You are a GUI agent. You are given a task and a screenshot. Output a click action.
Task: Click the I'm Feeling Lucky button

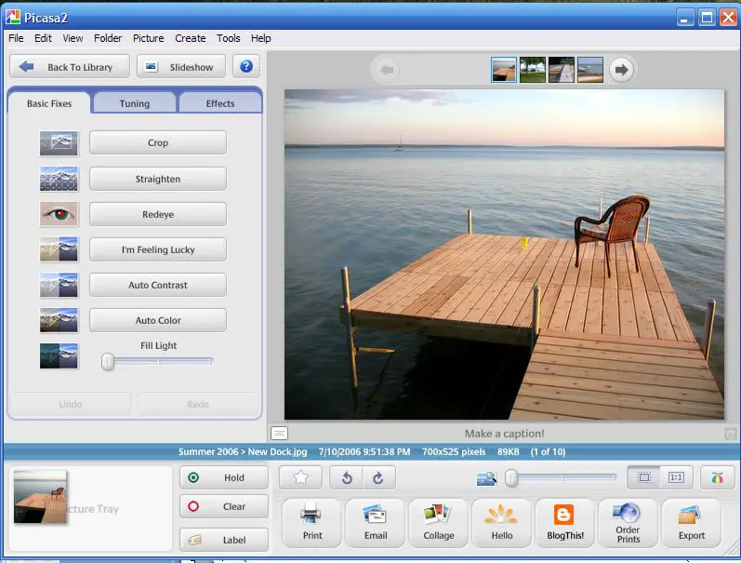[x=158, y=249]
